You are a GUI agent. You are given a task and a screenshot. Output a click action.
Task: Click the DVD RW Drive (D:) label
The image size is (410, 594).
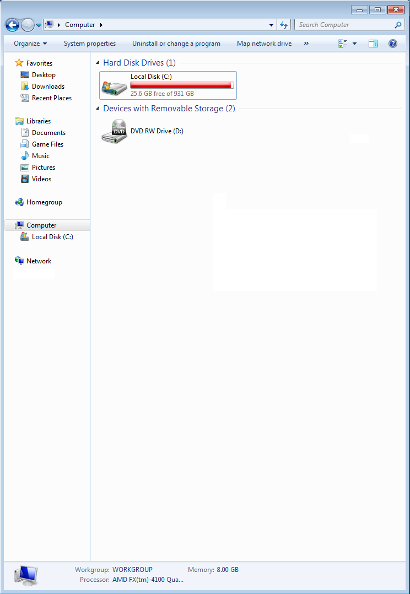click(x=157, y=131)
